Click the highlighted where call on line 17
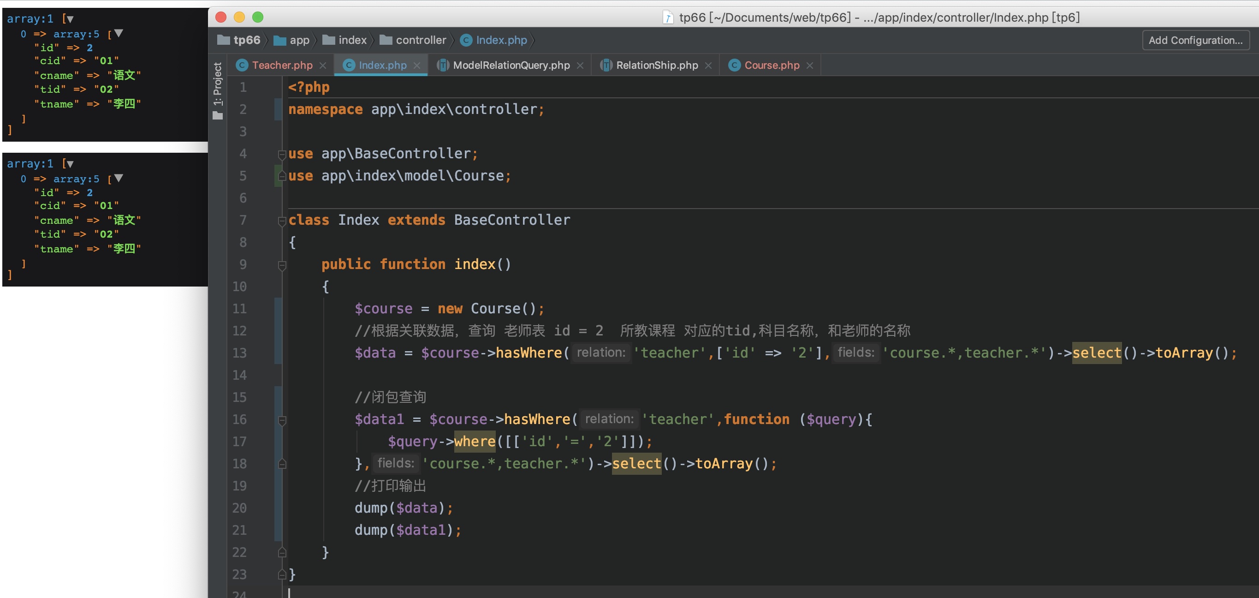 pyautogui.click(x=475, y=442)
